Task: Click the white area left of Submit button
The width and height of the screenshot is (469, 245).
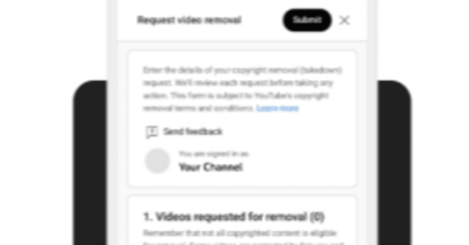Action: tap(262, 20)
